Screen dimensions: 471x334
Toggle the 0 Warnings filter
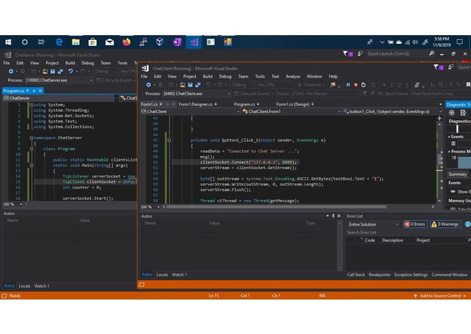tap(445, 224)
